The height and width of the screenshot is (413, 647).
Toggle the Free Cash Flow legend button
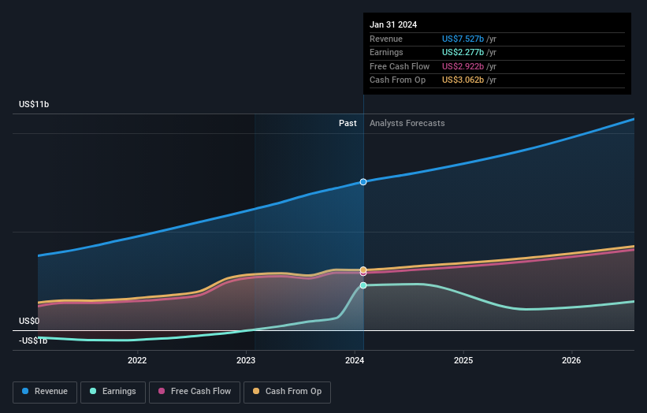tap(195, 392)
